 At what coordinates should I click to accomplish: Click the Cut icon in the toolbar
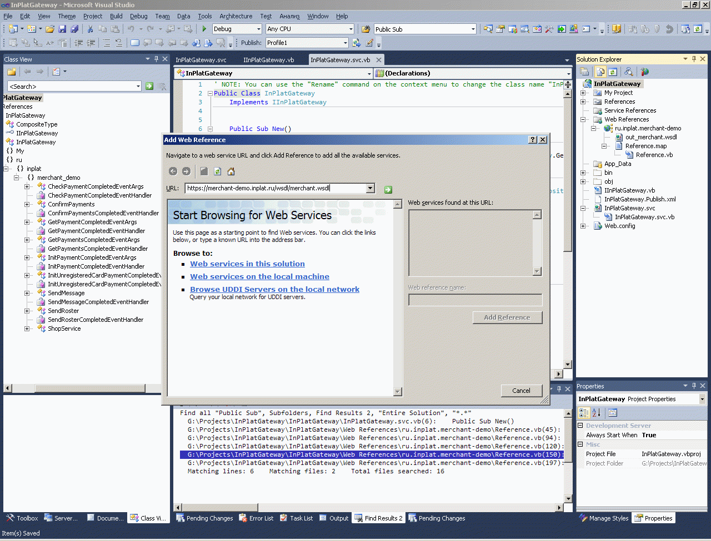point(89,29)
